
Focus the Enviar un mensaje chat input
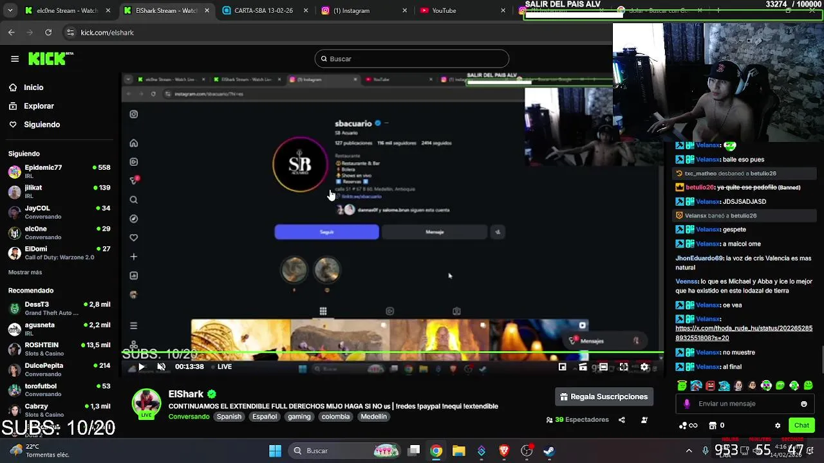(744, 404)
